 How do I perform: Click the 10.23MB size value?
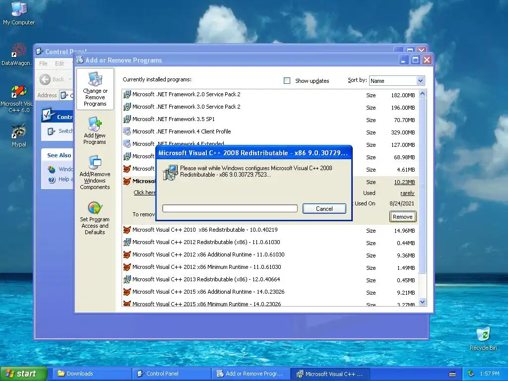pyautogui.click(x=404, y=182)
